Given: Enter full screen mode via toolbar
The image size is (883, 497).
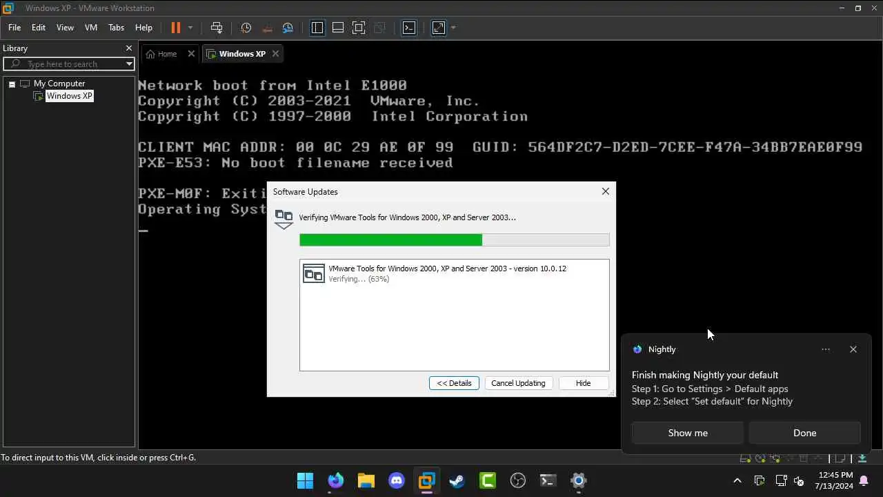Looking at the screenshot, I should (359, 28).
